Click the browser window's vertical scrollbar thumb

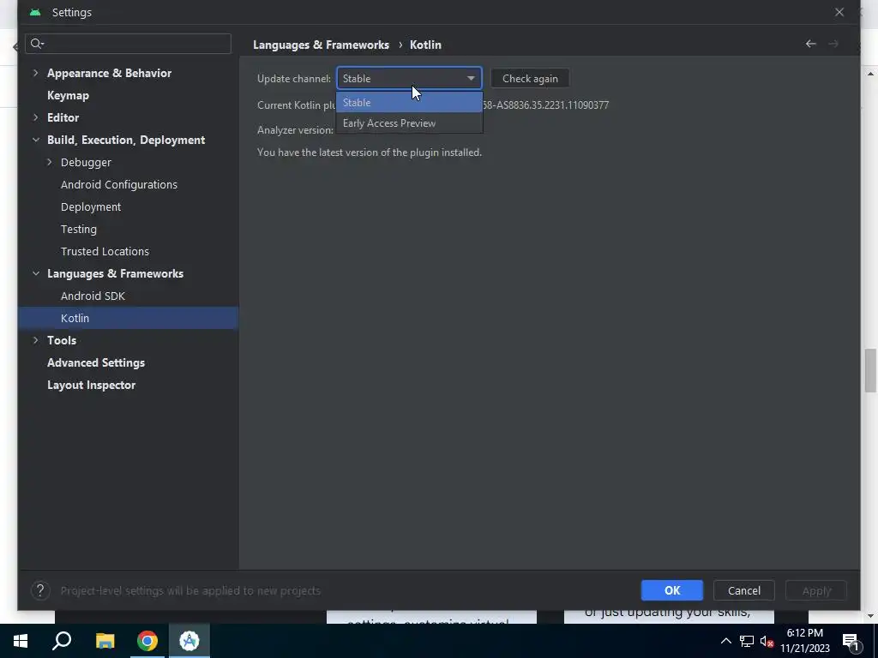[871, 370]
